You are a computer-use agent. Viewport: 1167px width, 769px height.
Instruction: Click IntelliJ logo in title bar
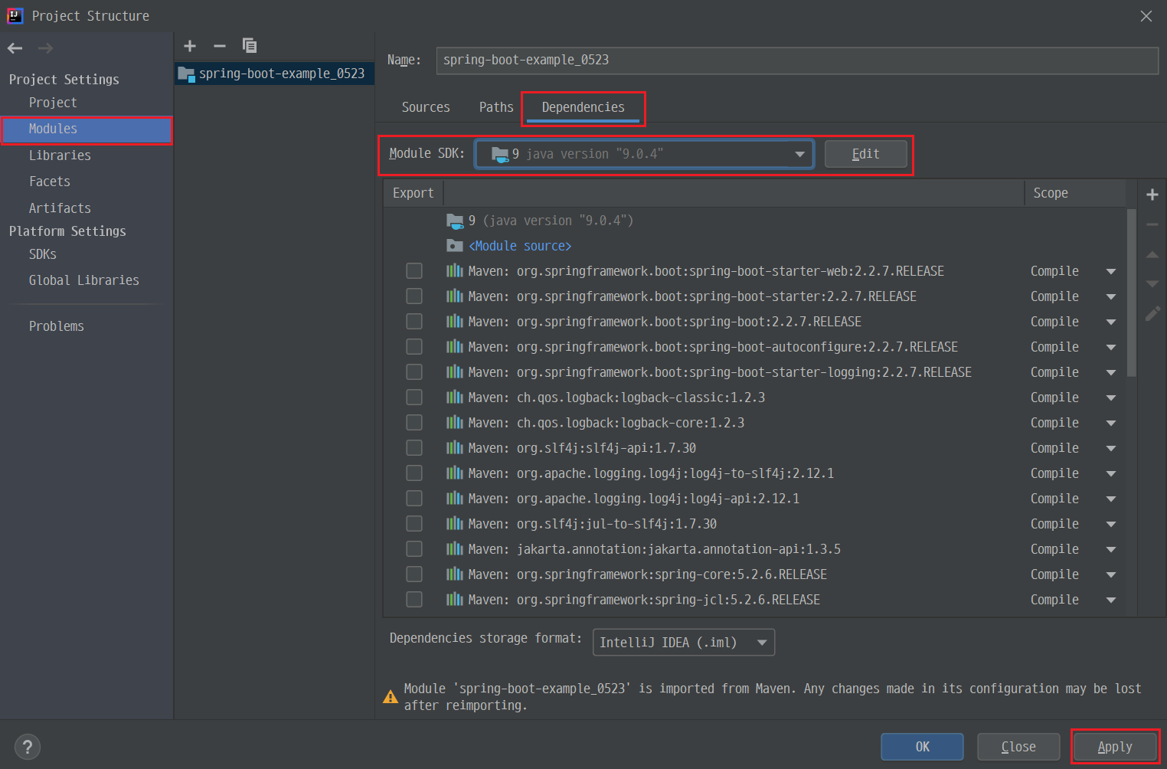(x=15, y=15)
